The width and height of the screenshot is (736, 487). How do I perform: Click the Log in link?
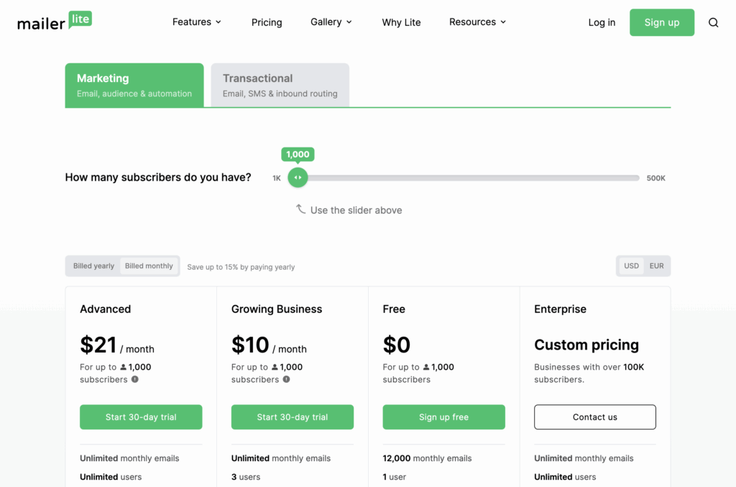tap(602, 22)
